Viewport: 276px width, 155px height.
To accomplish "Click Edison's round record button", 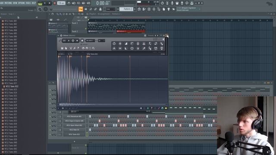I will click(82, 40).
